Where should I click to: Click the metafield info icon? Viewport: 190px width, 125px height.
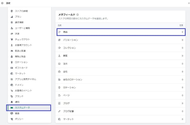click(x=77, y=15)
